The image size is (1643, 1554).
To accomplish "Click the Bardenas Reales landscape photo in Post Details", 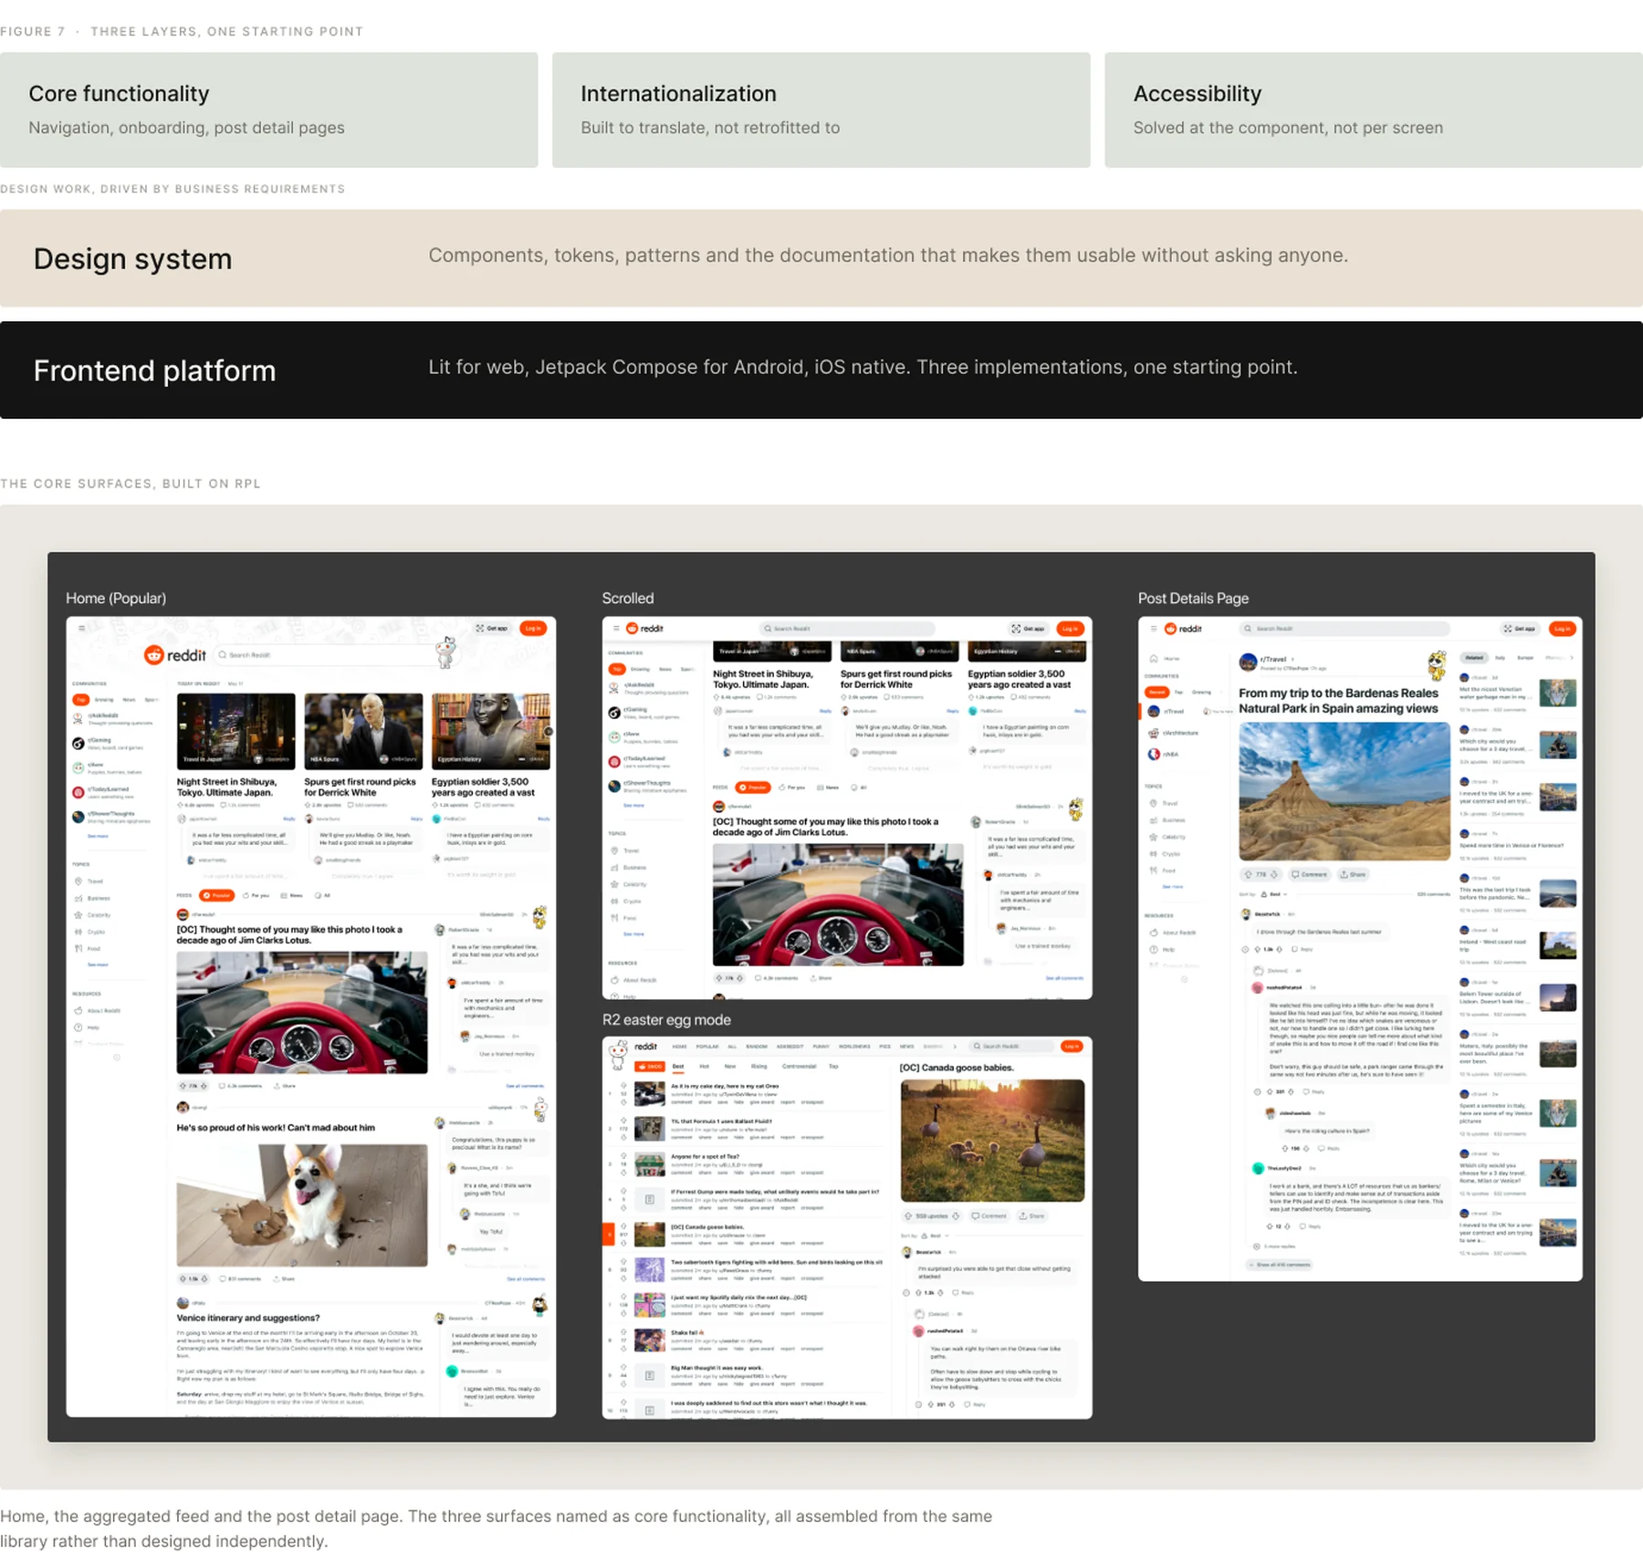I will (1345, 791).
